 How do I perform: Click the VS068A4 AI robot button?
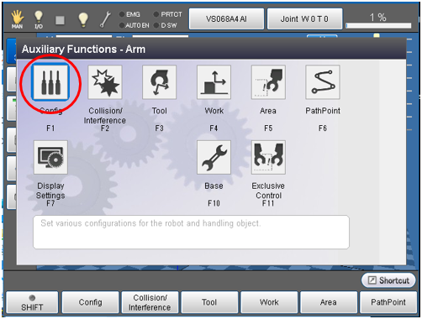(226, 18)
